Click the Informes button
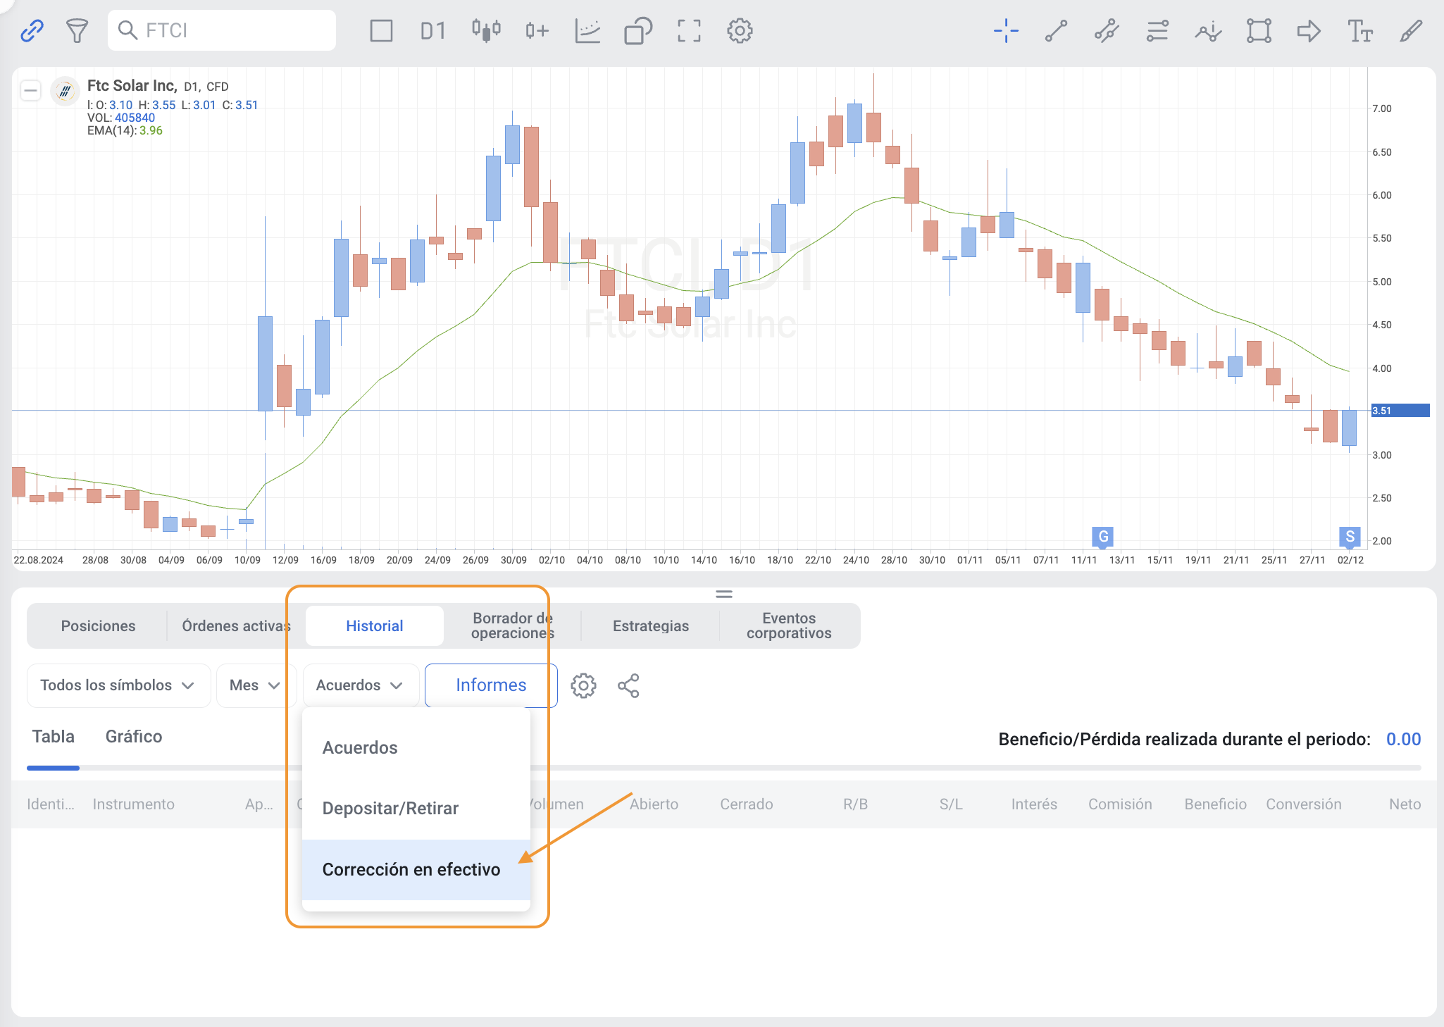Viewport: 1444px width, 1027px height. coord(491,685)
